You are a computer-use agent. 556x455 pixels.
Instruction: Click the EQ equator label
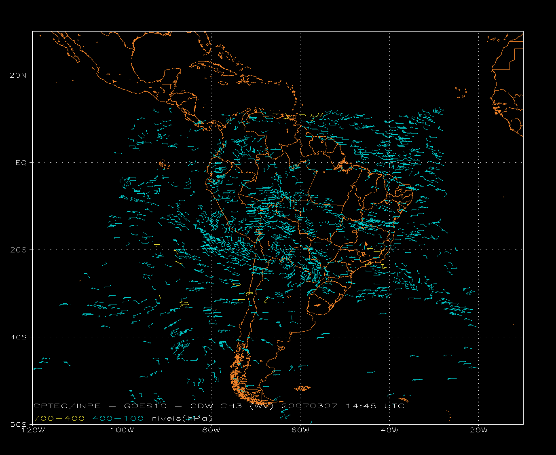(21, 163)
